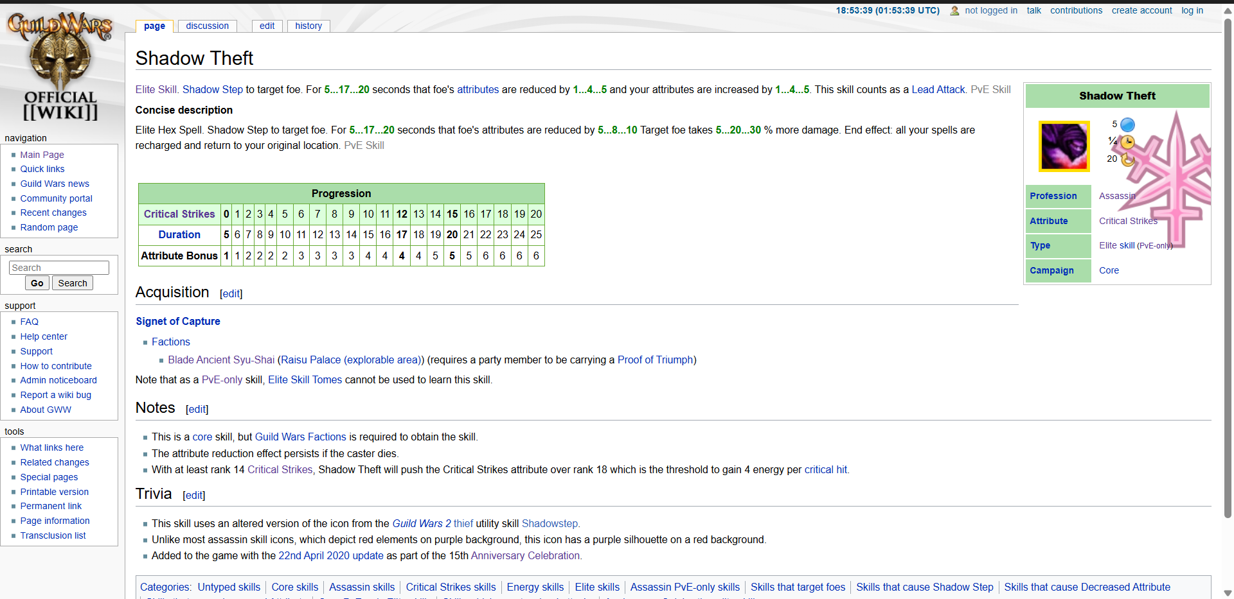Open How to contribute
The height and width of the screenshot is (599, 1234).
coord(56,366)
